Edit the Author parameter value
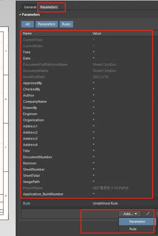The height and width of the screenshot is (236, 158). [122, 95]
